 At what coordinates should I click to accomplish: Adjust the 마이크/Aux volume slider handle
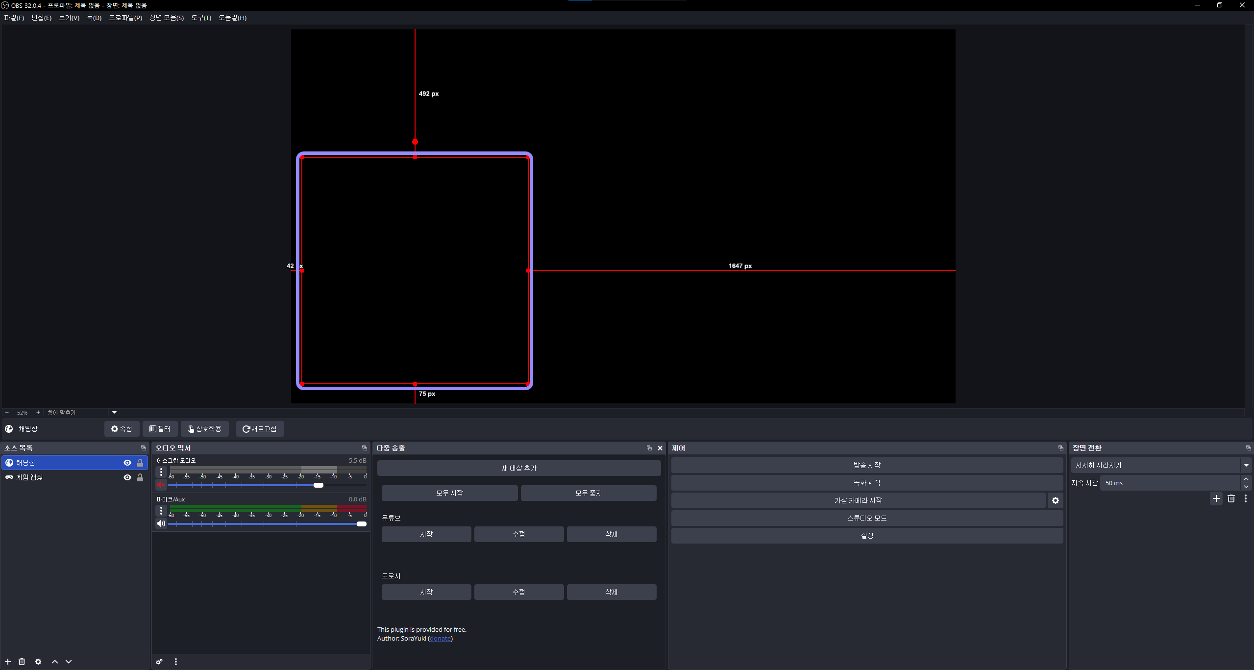pyautogui.click(x=362, y=524)
